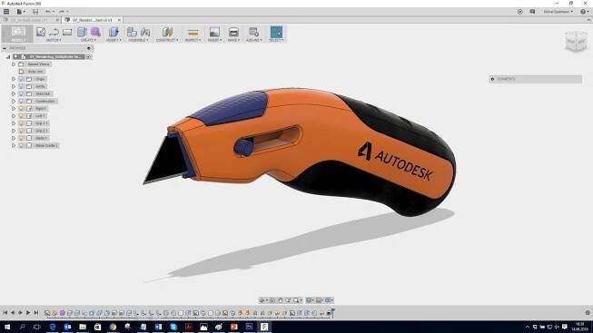
Task: Open the File menu button
Action: tap(21, 12)
